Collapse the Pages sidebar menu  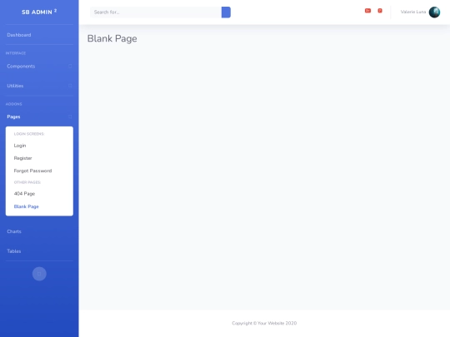pyautogui.click(x=39, y=116)
